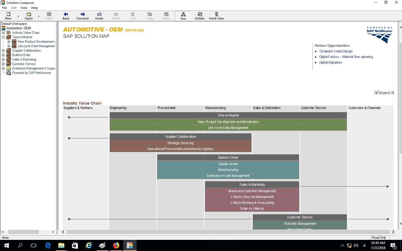The image size is (402, 251).
Task: Click Brand and Customer Management bar
Action: click(252, 191)
